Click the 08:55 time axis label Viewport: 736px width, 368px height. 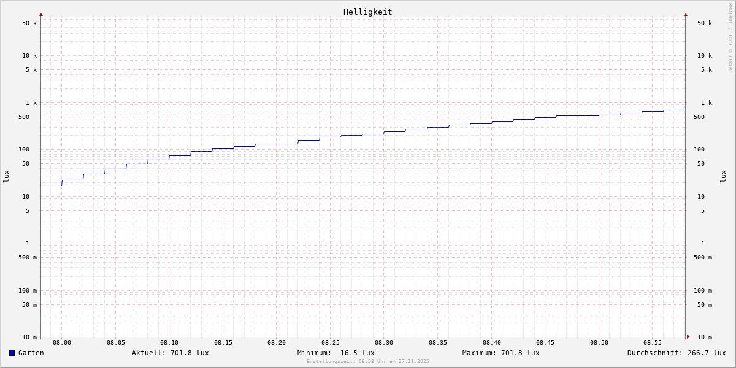pyautogui.click(x=653, y=343)
